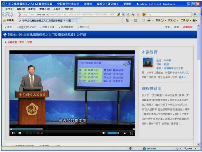Go back with the browser Back arrow

pos(5,15)
